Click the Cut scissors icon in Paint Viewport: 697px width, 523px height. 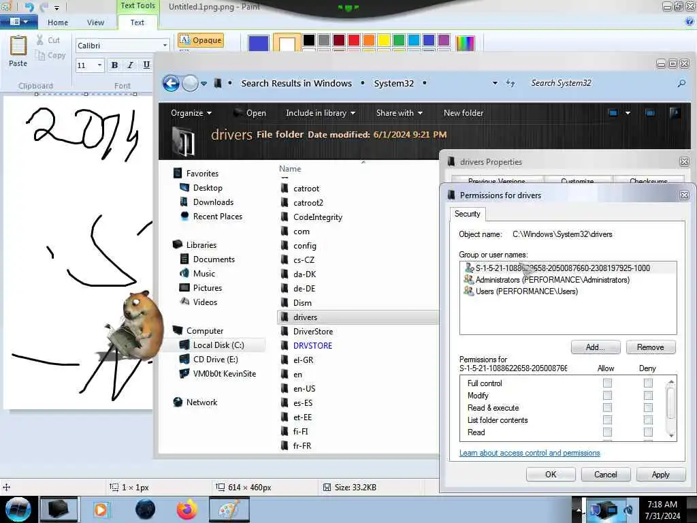pos(40,39)
